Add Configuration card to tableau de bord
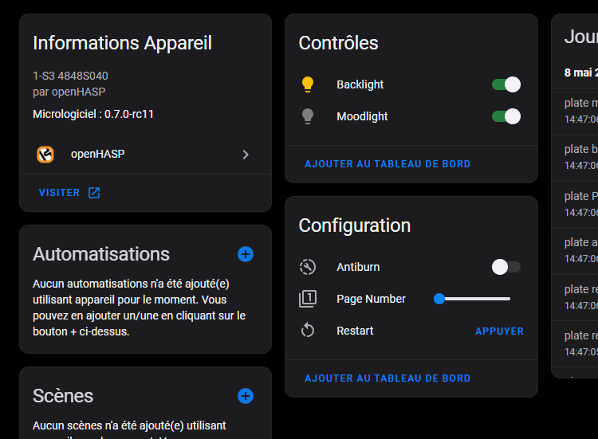Viewport: 598px width, 439px height. [388, 378]
